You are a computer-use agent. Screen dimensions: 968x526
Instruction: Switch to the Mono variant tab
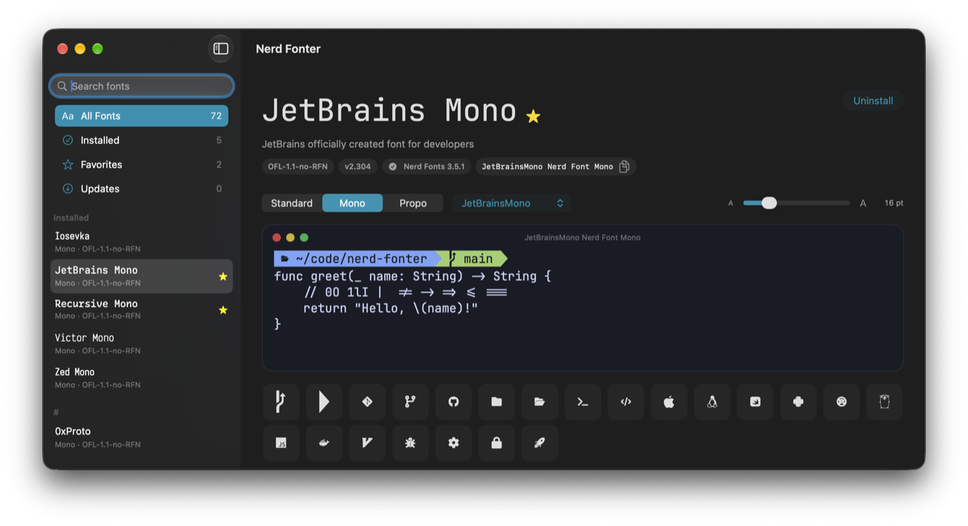[352, 203]
